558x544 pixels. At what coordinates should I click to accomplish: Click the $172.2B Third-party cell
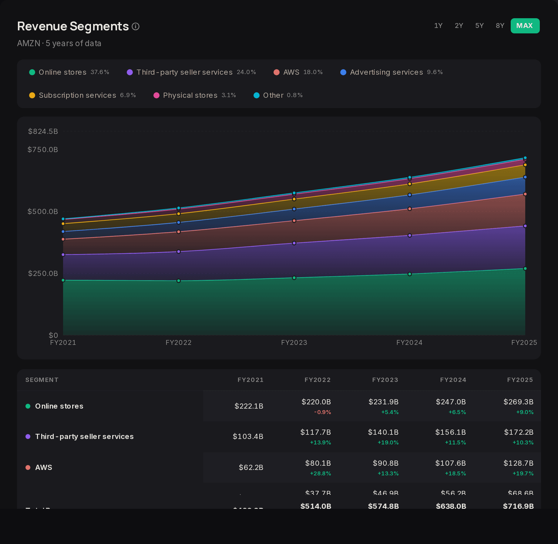(519, 432)
